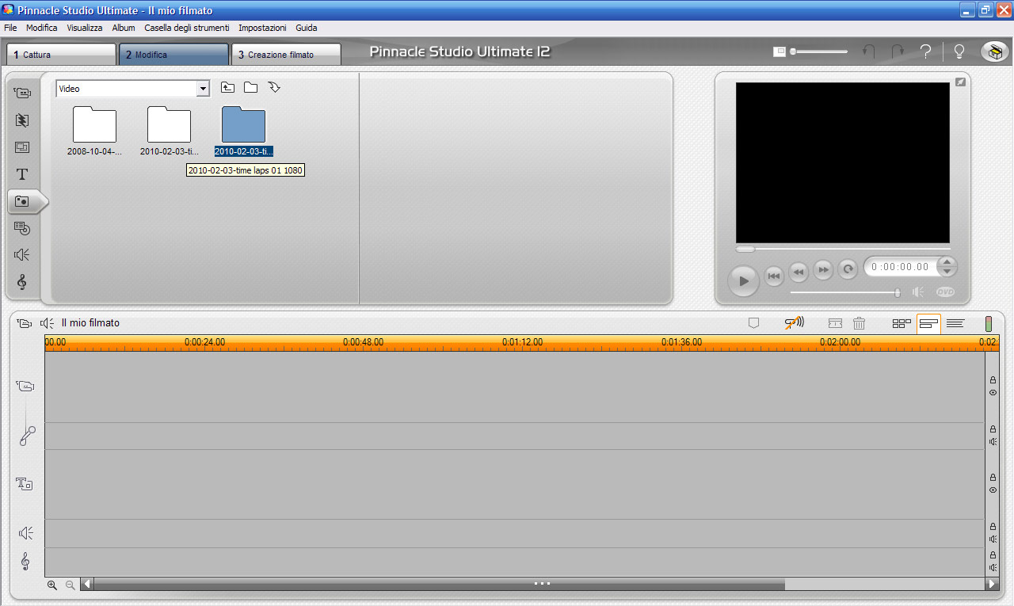Switch to the Creazione filmato tab
The width and height of the screenshot is (1014, 606).
pos(287,54)
